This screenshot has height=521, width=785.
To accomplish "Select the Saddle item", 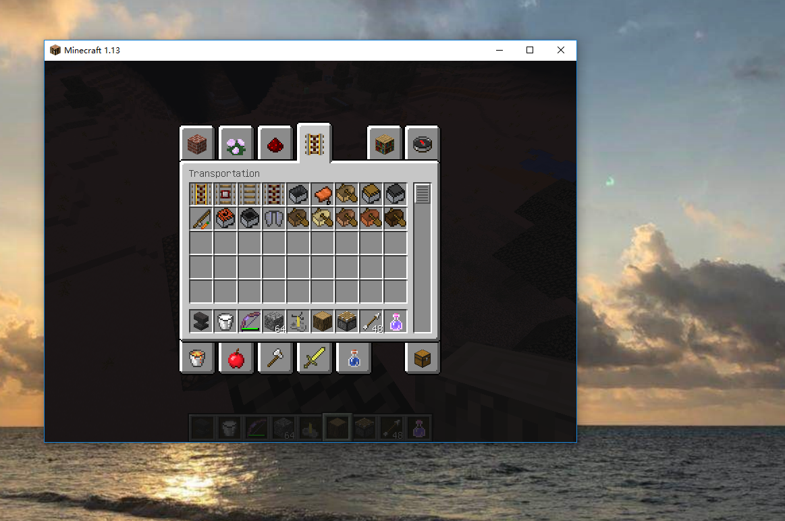I will [x=323, y=194].
